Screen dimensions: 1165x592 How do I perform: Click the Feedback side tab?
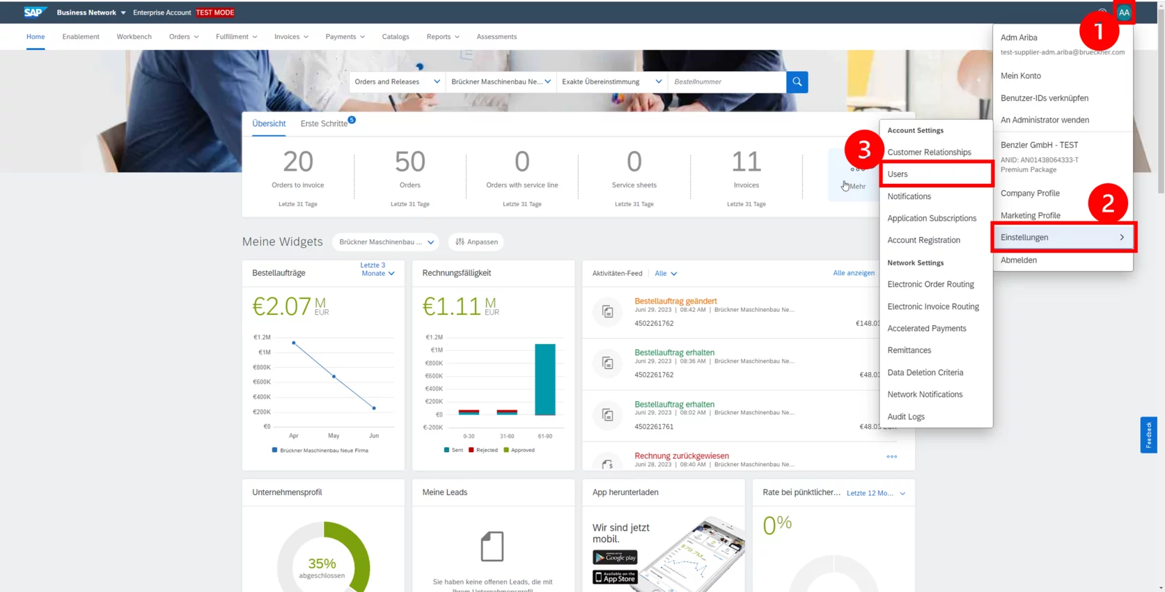[x=1148, y=435]
